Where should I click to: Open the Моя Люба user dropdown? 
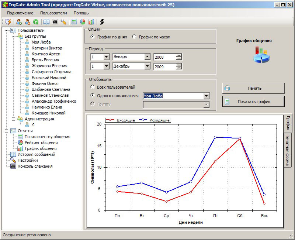coord(206,96)
